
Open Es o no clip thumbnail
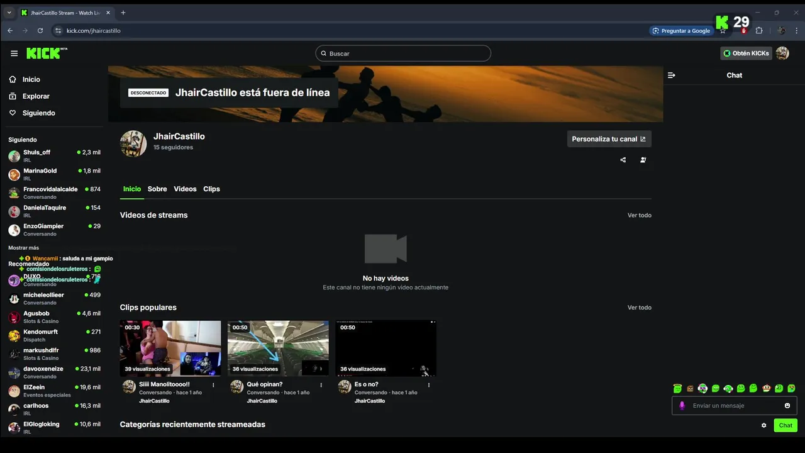click(386, 349)
